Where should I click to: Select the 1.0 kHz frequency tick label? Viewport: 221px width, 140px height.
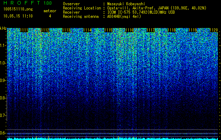click(3, 63)
